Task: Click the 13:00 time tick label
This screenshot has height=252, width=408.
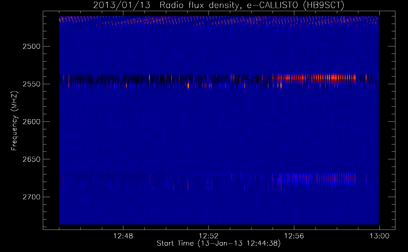Action: (380, 236)
